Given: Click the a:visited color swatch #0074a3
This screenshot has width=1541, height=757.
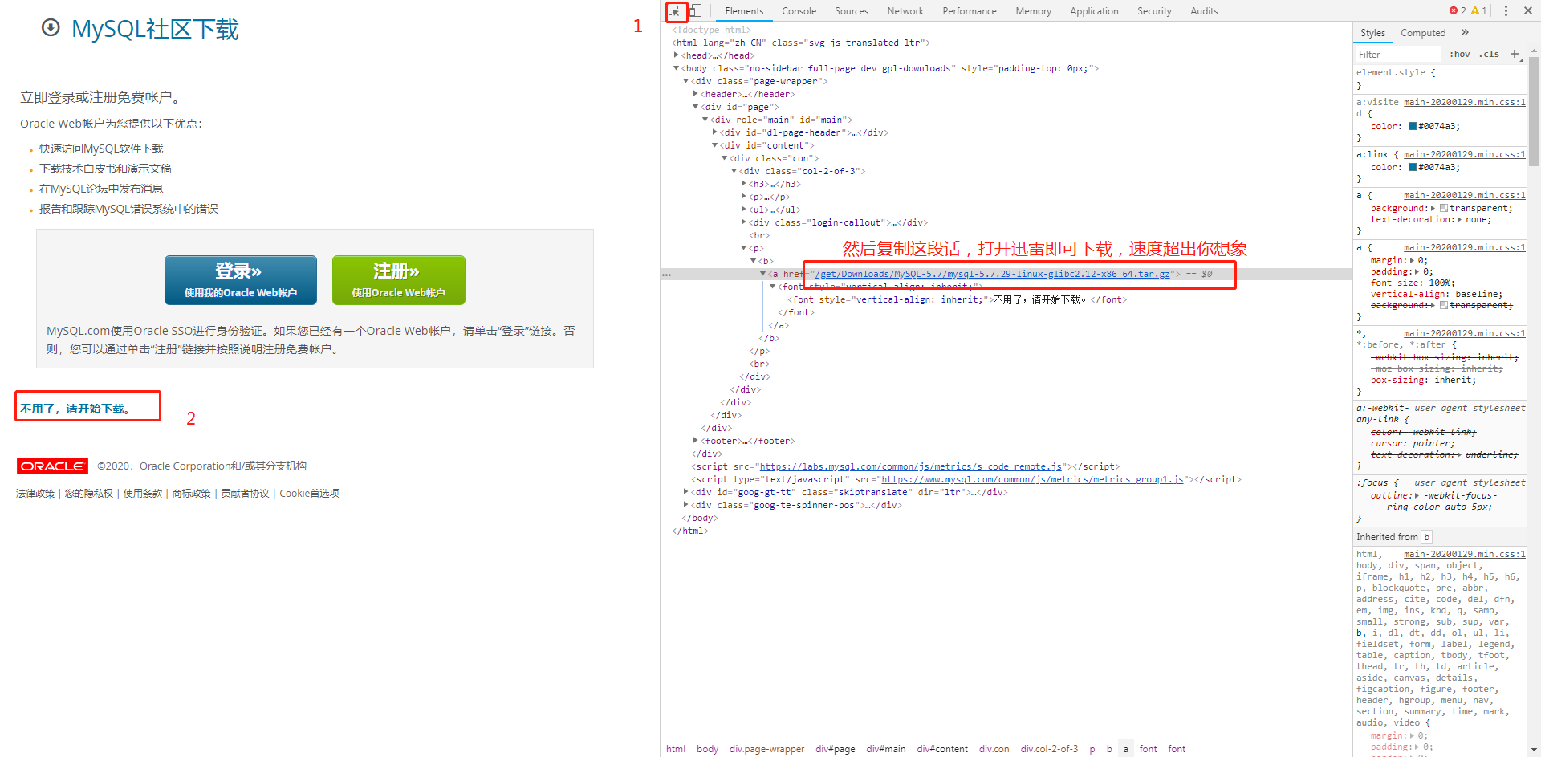Looking at the screenshot, I should 1413,126.
